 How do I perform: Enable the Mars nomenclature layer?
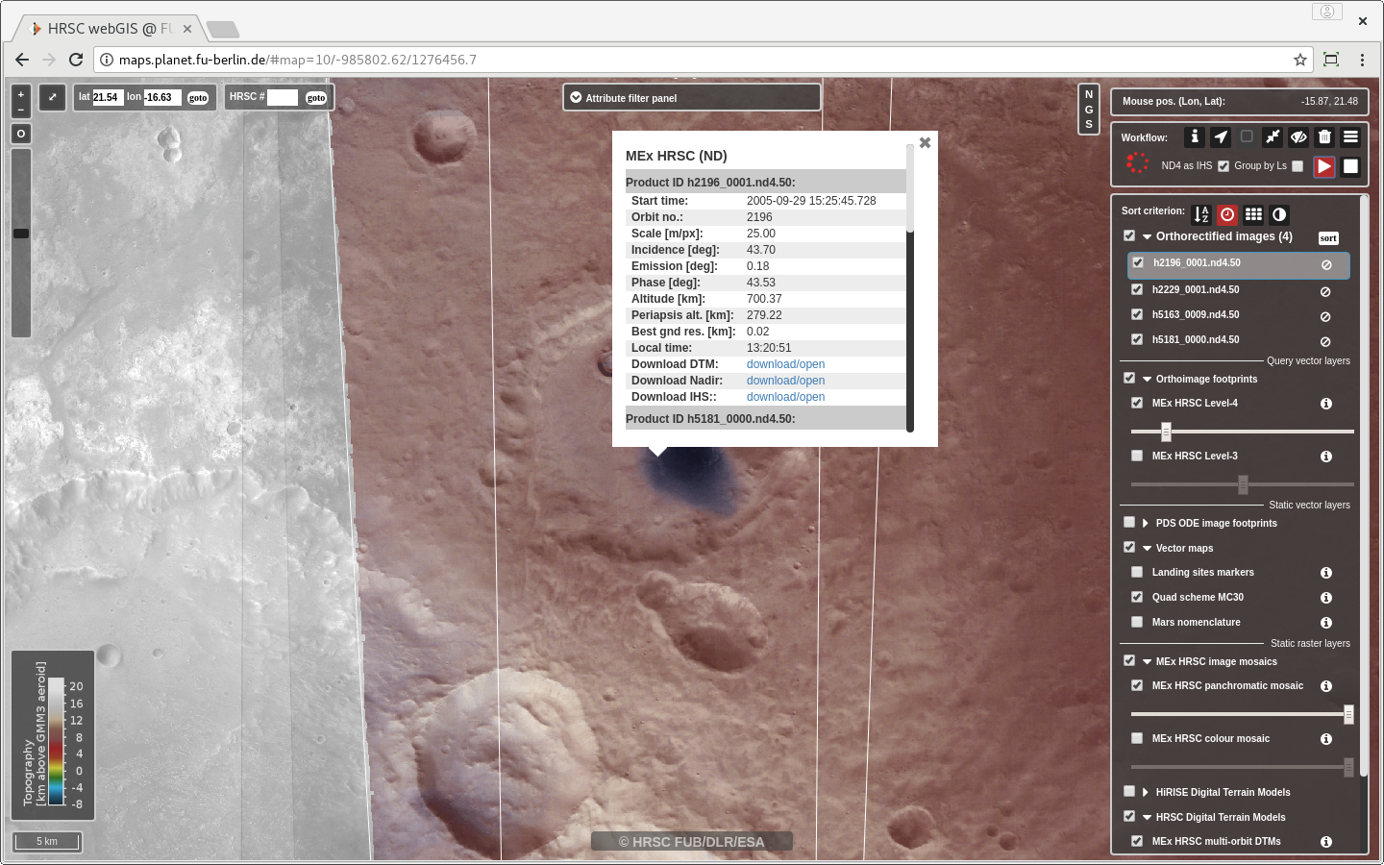(1137, 622)
